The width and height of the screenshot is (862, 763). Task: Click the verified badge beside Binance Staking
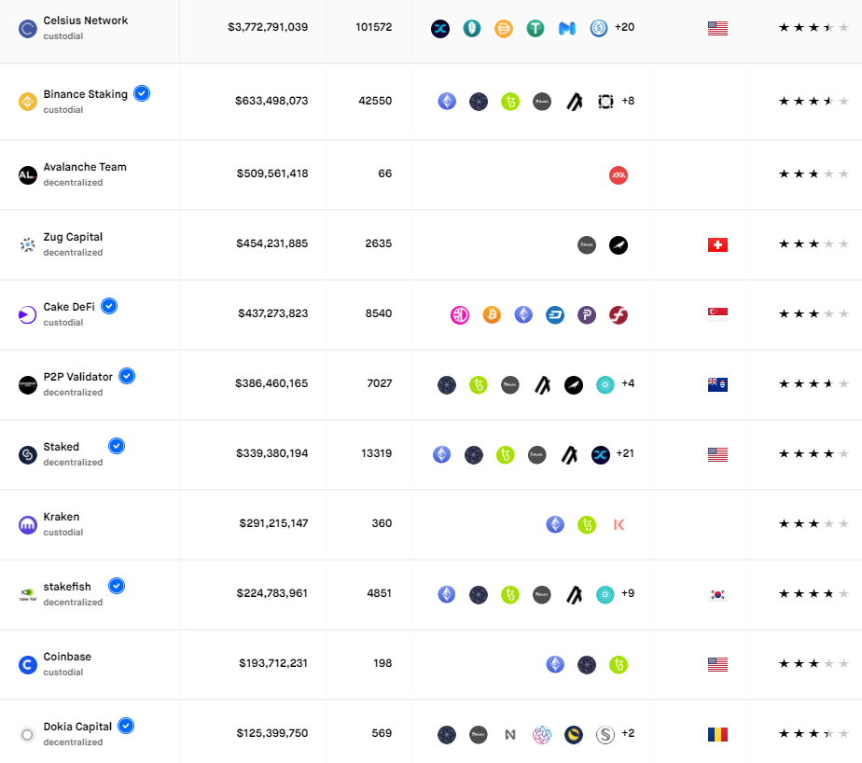tap(142, 93)
